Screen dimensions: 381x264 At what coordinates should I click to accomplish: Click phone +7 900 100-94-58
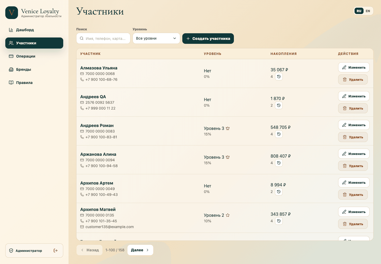coord(102,166)
